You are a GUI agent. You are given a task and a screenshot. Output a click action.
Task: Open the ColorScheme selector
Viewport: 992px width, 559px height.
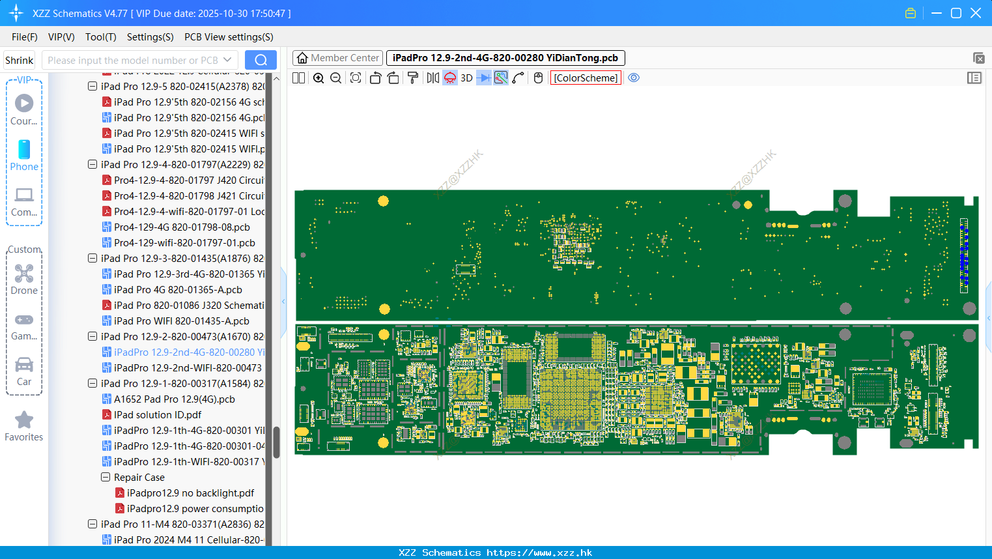586,78
